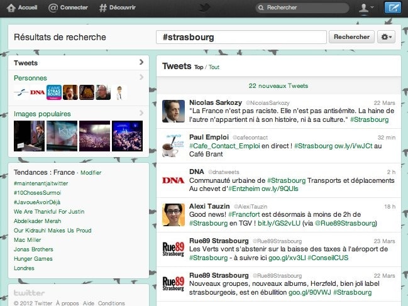Click the Modifier link for Tendances
The width and height of the screenshot is (408, 306).
(x=91, y=173)
